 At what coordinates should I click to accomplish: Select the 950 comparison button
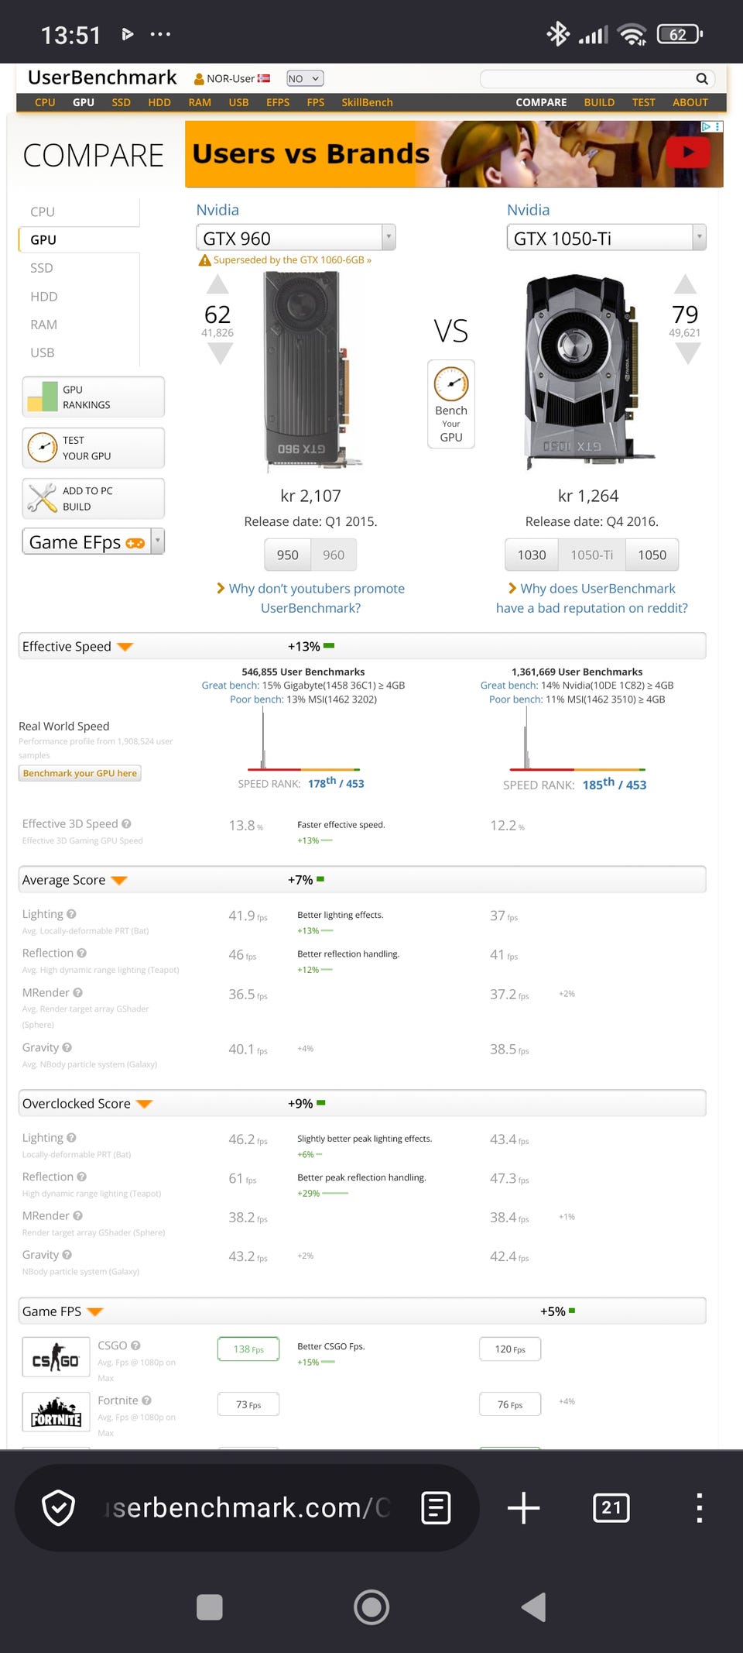pos(288,555)
